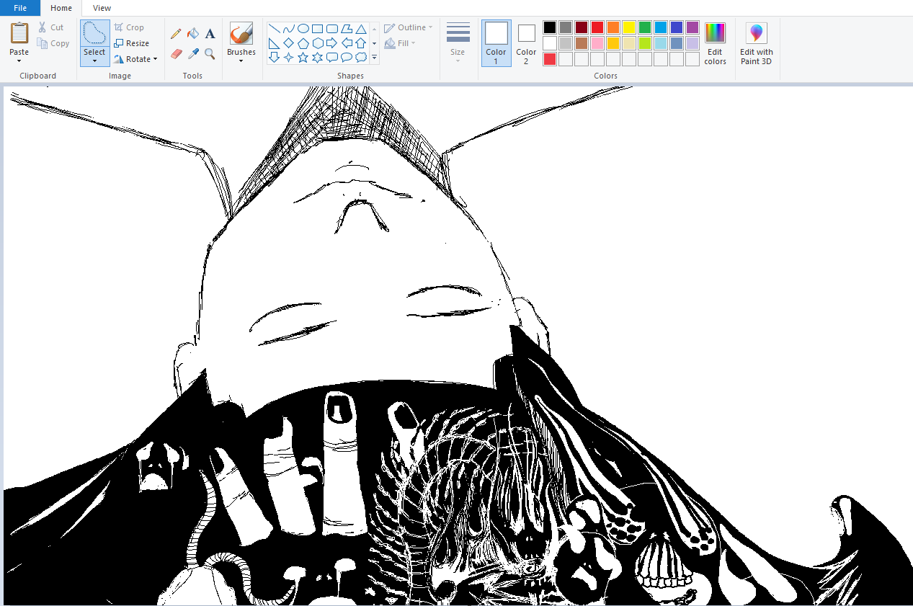Open the Size thickness dropdown
Screen dimensions: 913x606
coord(458,43)
